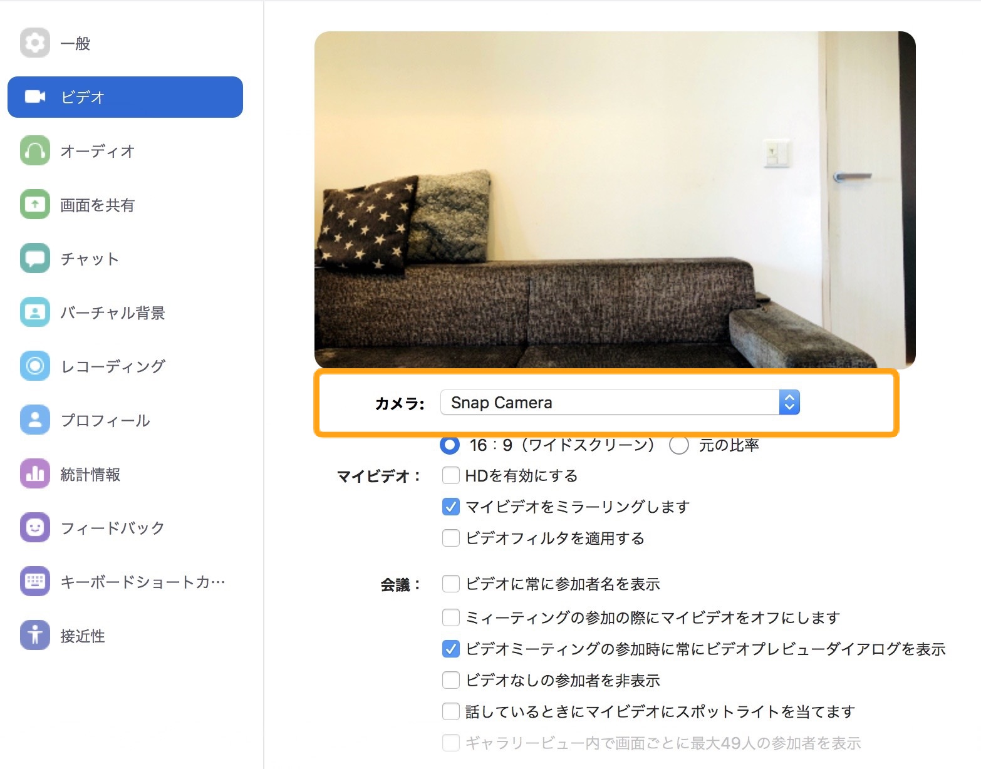Click the Audio headphones icon
This screenshot has height=769, width=981.
[x=35, y=151]
